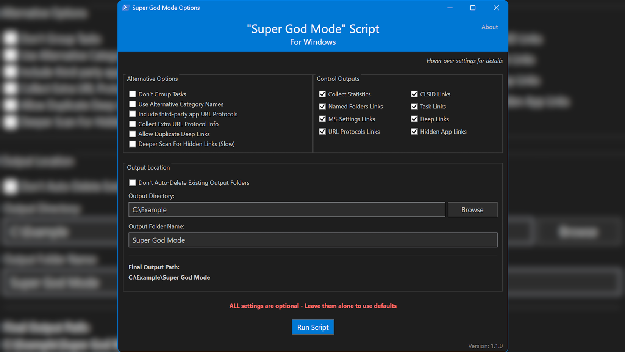Enable Collect Extra URL Protocol Info
The image size is (625, 352).
click(x=133, y=124)
